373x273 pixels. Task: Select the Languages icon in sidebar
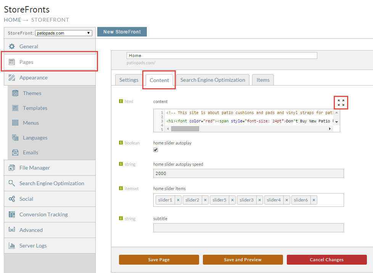(15, 138)
